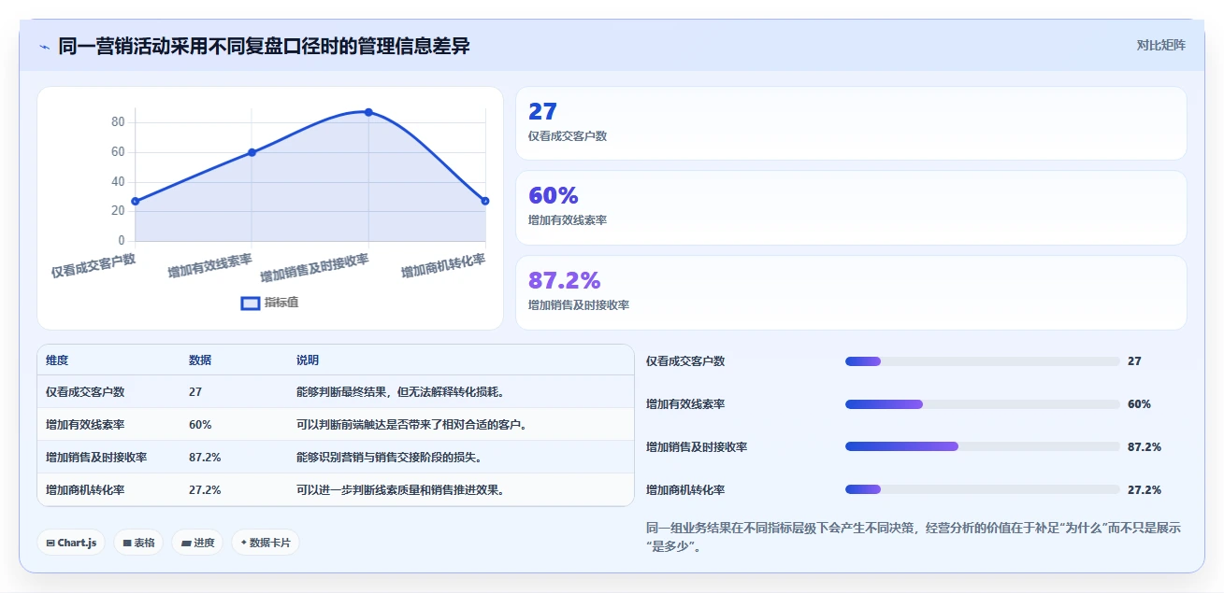
Task: Click table cell 增加商机转化率
Action: [x=85, y=490]
